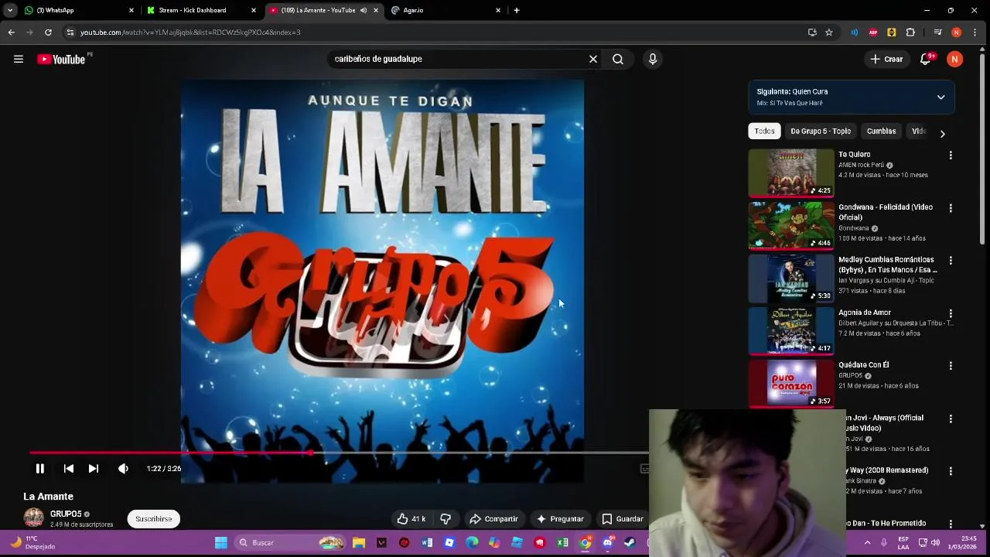Open Medley Cumbias Románticas video title
990x557 pixels.
(888, 265)
